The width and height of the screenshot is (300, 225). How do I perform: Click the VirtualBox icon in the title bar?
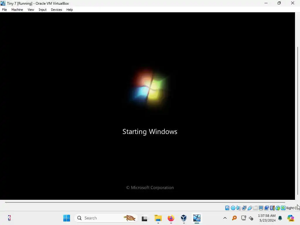pyautogui.click(x=3, y=3)
